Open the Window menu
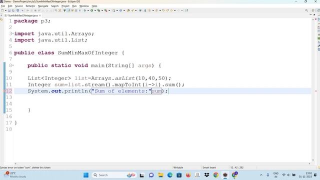This screenshot has height=180, width=320. [84, 6]
